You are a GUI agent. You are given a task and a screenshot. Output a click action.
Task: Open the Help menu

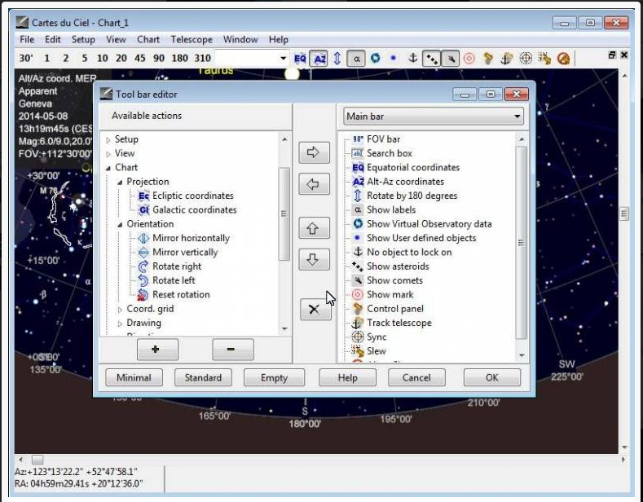pos(279,39)
